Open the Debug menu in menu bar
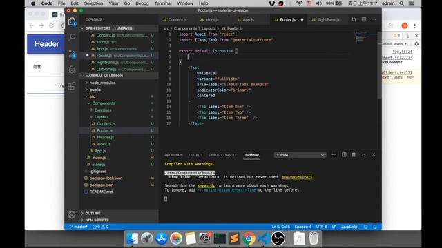 [x=142, y=3]
